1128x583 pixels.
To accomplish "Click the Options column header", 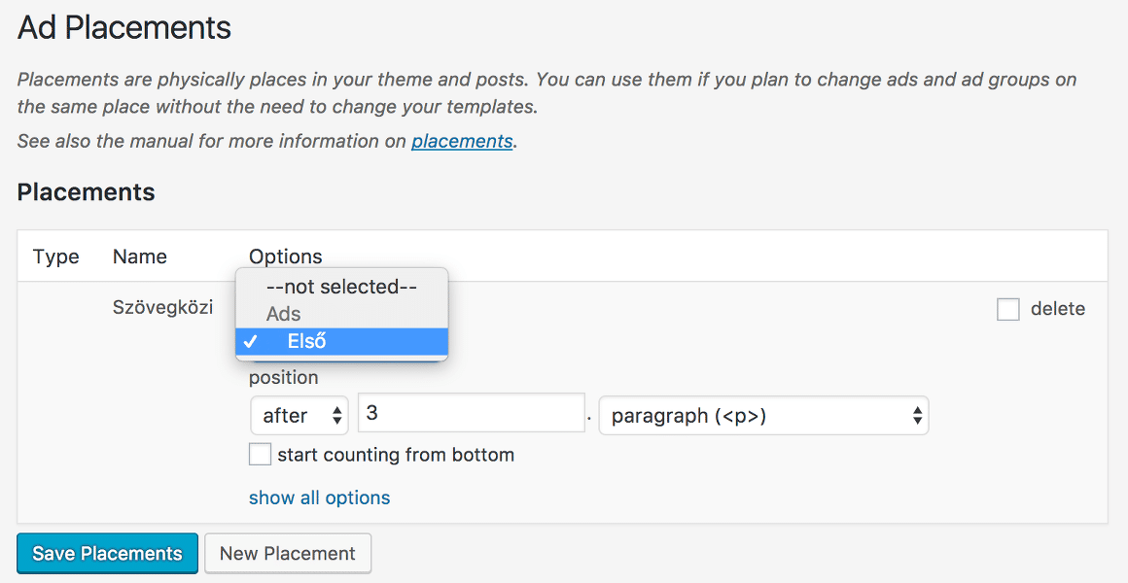I will [x=286, y=257].
